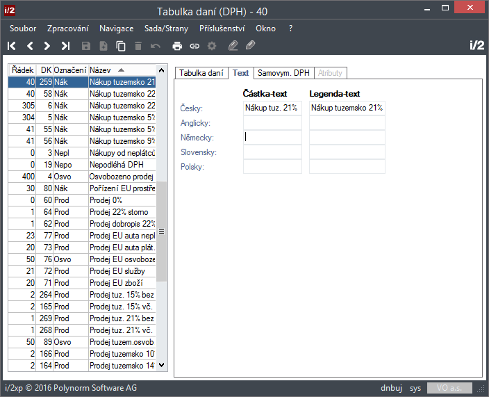This screenshot has width=489, height=397.
Task: Select row Prodej 22% storno
Action: [82, 212]
